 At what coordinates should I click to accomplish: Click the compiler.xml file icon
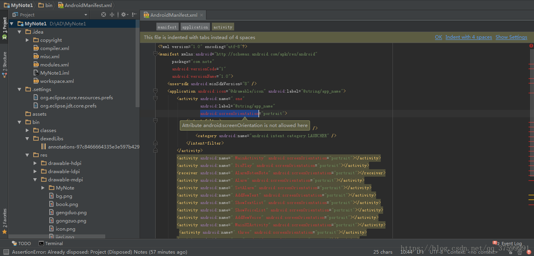36,48
